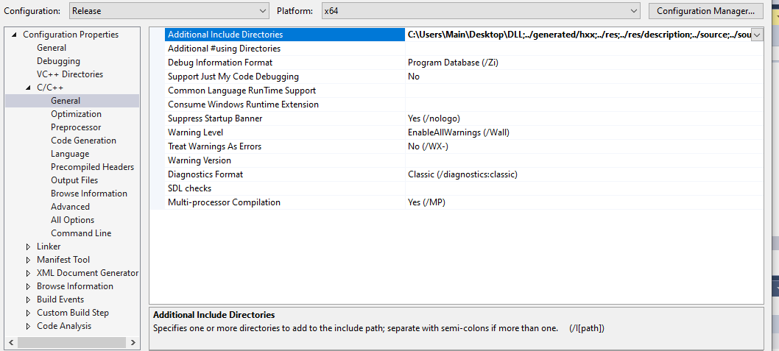The width and height of the screenshot is (779, 351).
Task: Select Treat Warnings As Errors value
Action: pos(585,146)
